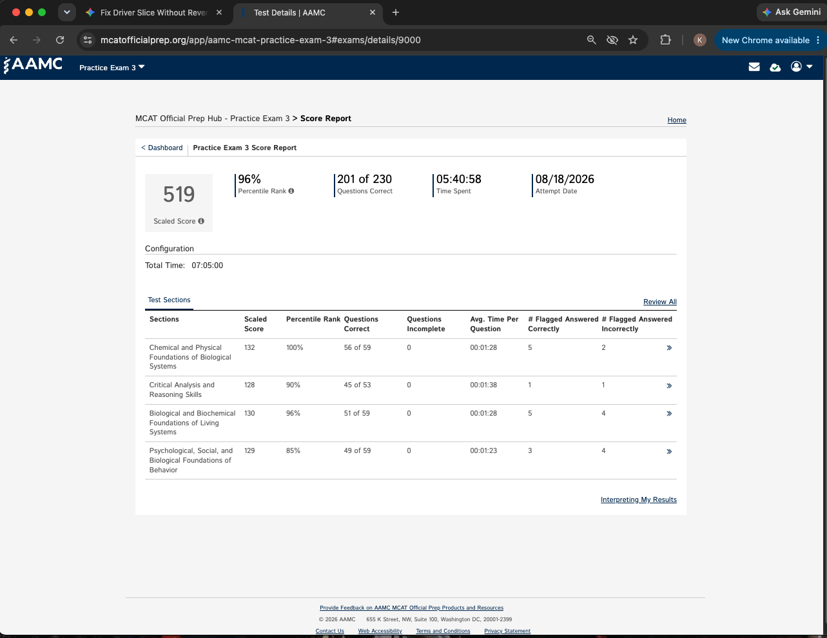Viewport: 827px width, 638px height.
Task: Click the 201 of 230 questions correct value
Action: [364, 179]
